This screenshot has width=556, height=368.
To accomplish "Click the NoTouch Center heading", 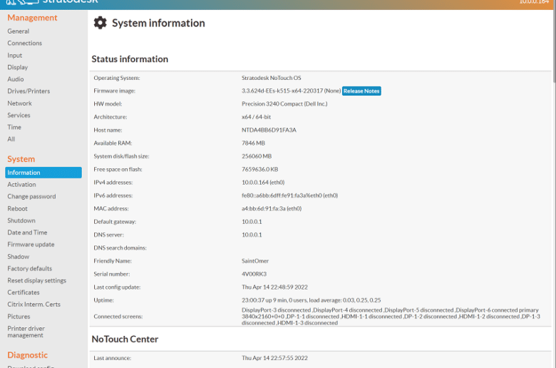I will point(125,339).
